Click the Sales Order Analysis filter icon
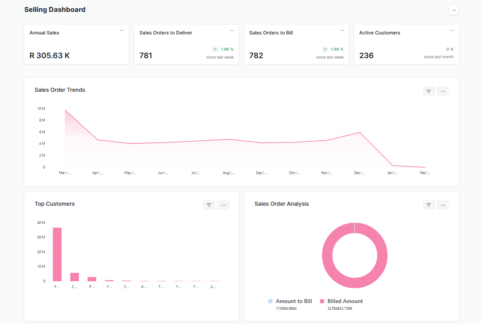 (429, 205)
